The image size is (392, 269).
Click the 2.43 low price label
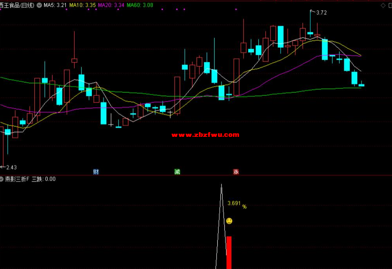point(11,167)
